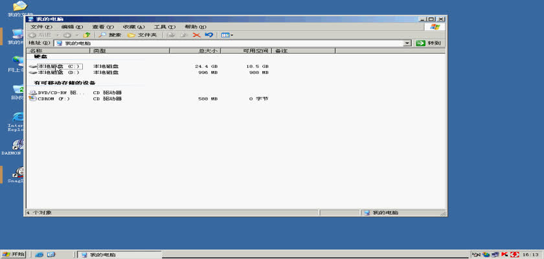This screenshot has height=259, width=544.
Task: Sort by the 可用空间 column header
Action: 246,51
